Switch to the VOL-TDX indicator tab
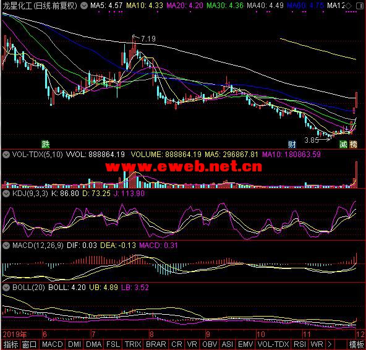This screenshot has height=350, width=366. (x=273, y=344)
